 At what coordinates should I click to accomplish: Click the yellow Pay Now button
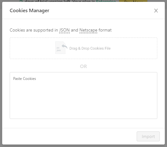pos(133,1)
